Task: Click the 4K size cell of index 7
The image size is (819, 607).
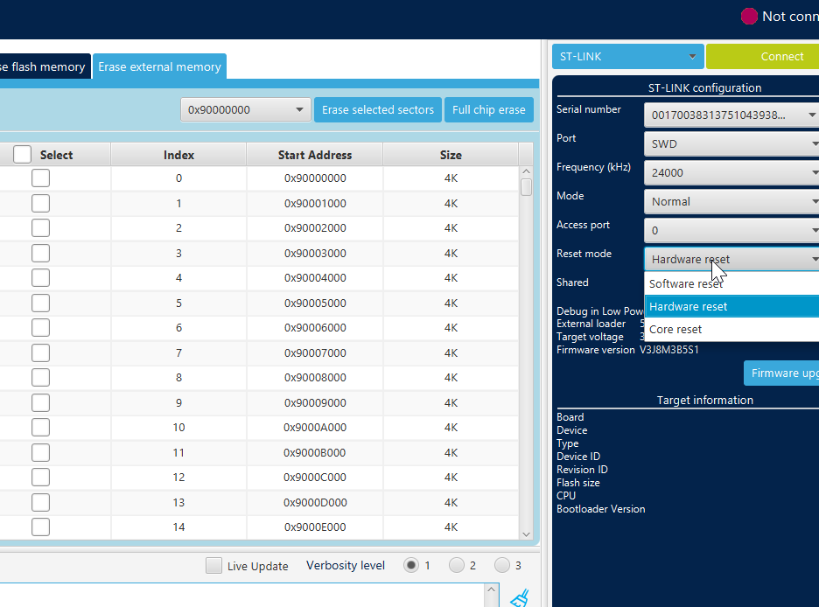Action: pyautogui.click(x=451, y=352)
